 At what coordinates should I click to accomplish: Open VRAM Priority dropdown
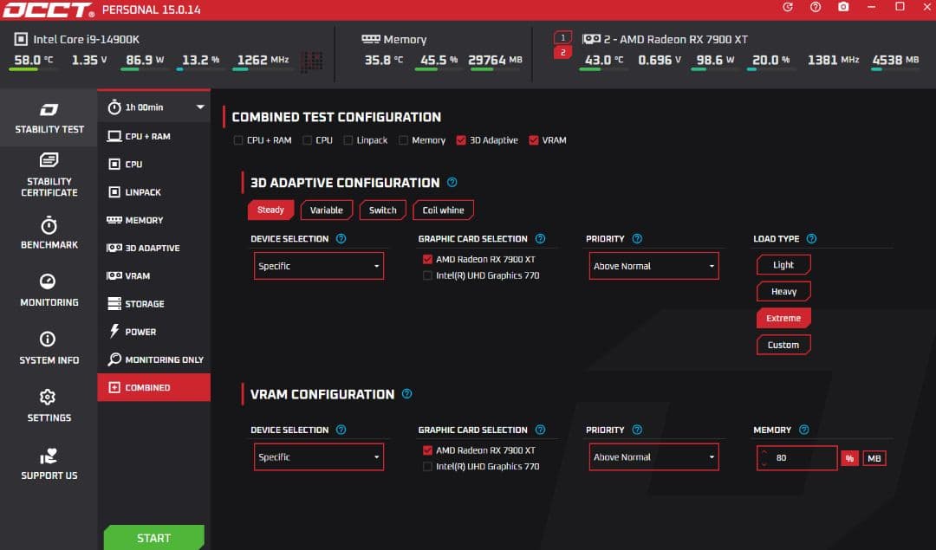(x=653, y=457)
